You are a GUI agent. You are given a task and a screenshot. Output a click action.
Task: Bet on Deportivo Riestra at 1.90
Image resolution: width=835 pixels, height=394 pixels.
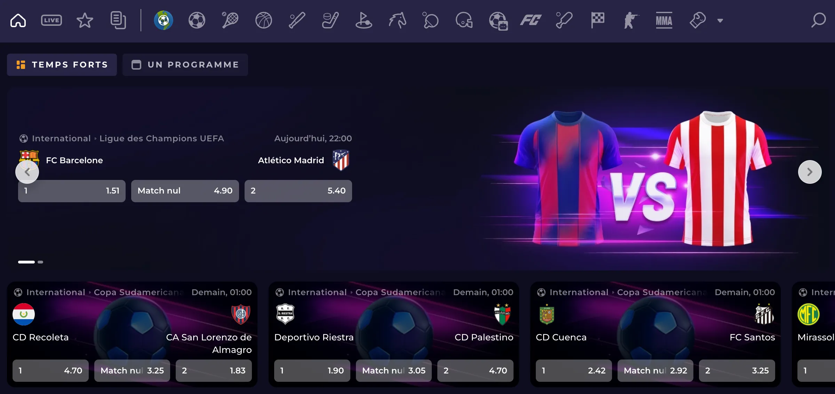312,371
